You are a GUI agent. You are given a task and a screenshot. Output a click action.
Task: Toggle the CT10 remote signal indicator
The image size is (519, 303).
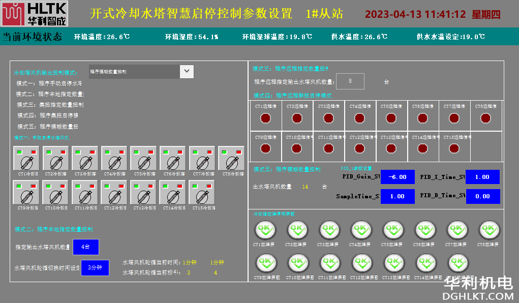click(x=297, y=148)
